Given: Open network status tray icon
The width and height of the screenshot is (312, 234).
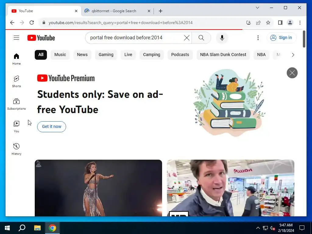Looking at the screenshot, I should tap(265, 228).
